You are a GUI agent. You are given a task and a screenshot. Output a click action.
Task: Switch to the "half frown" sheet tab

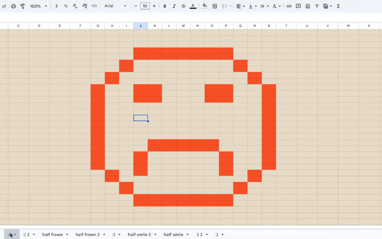(x=52, y=235)
